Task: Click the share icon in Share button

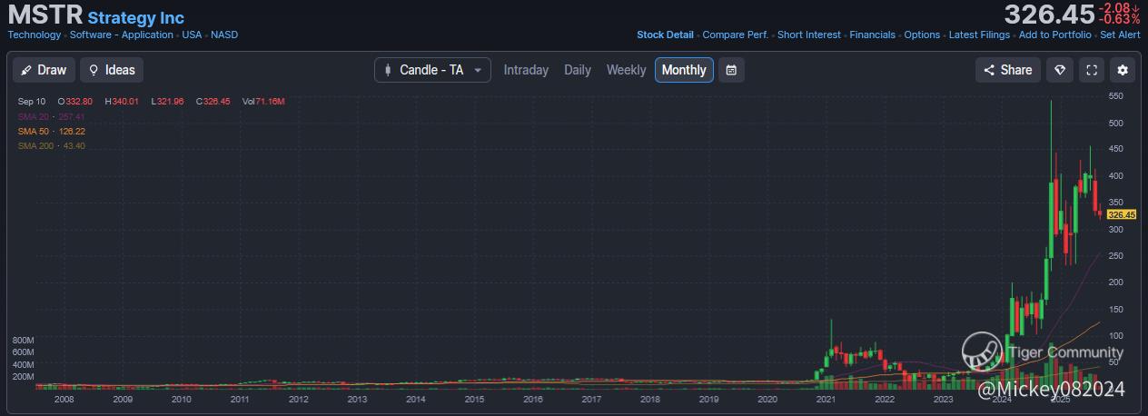Action: point(989,70)
